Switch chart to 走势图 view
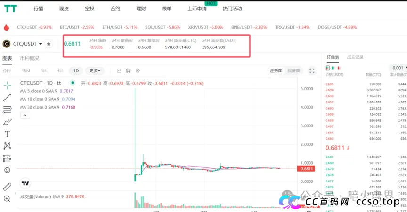Image resolution: width=407 pixels, height=212 pixels. [276, 71]
